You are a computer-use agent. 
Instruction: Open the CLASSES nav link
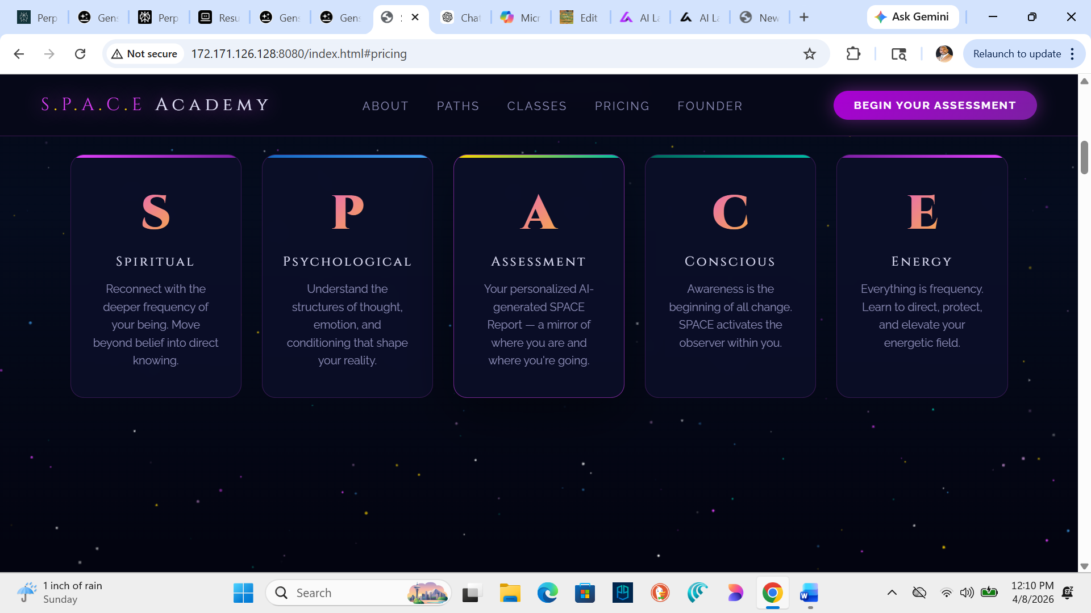(x=536, y=106)
